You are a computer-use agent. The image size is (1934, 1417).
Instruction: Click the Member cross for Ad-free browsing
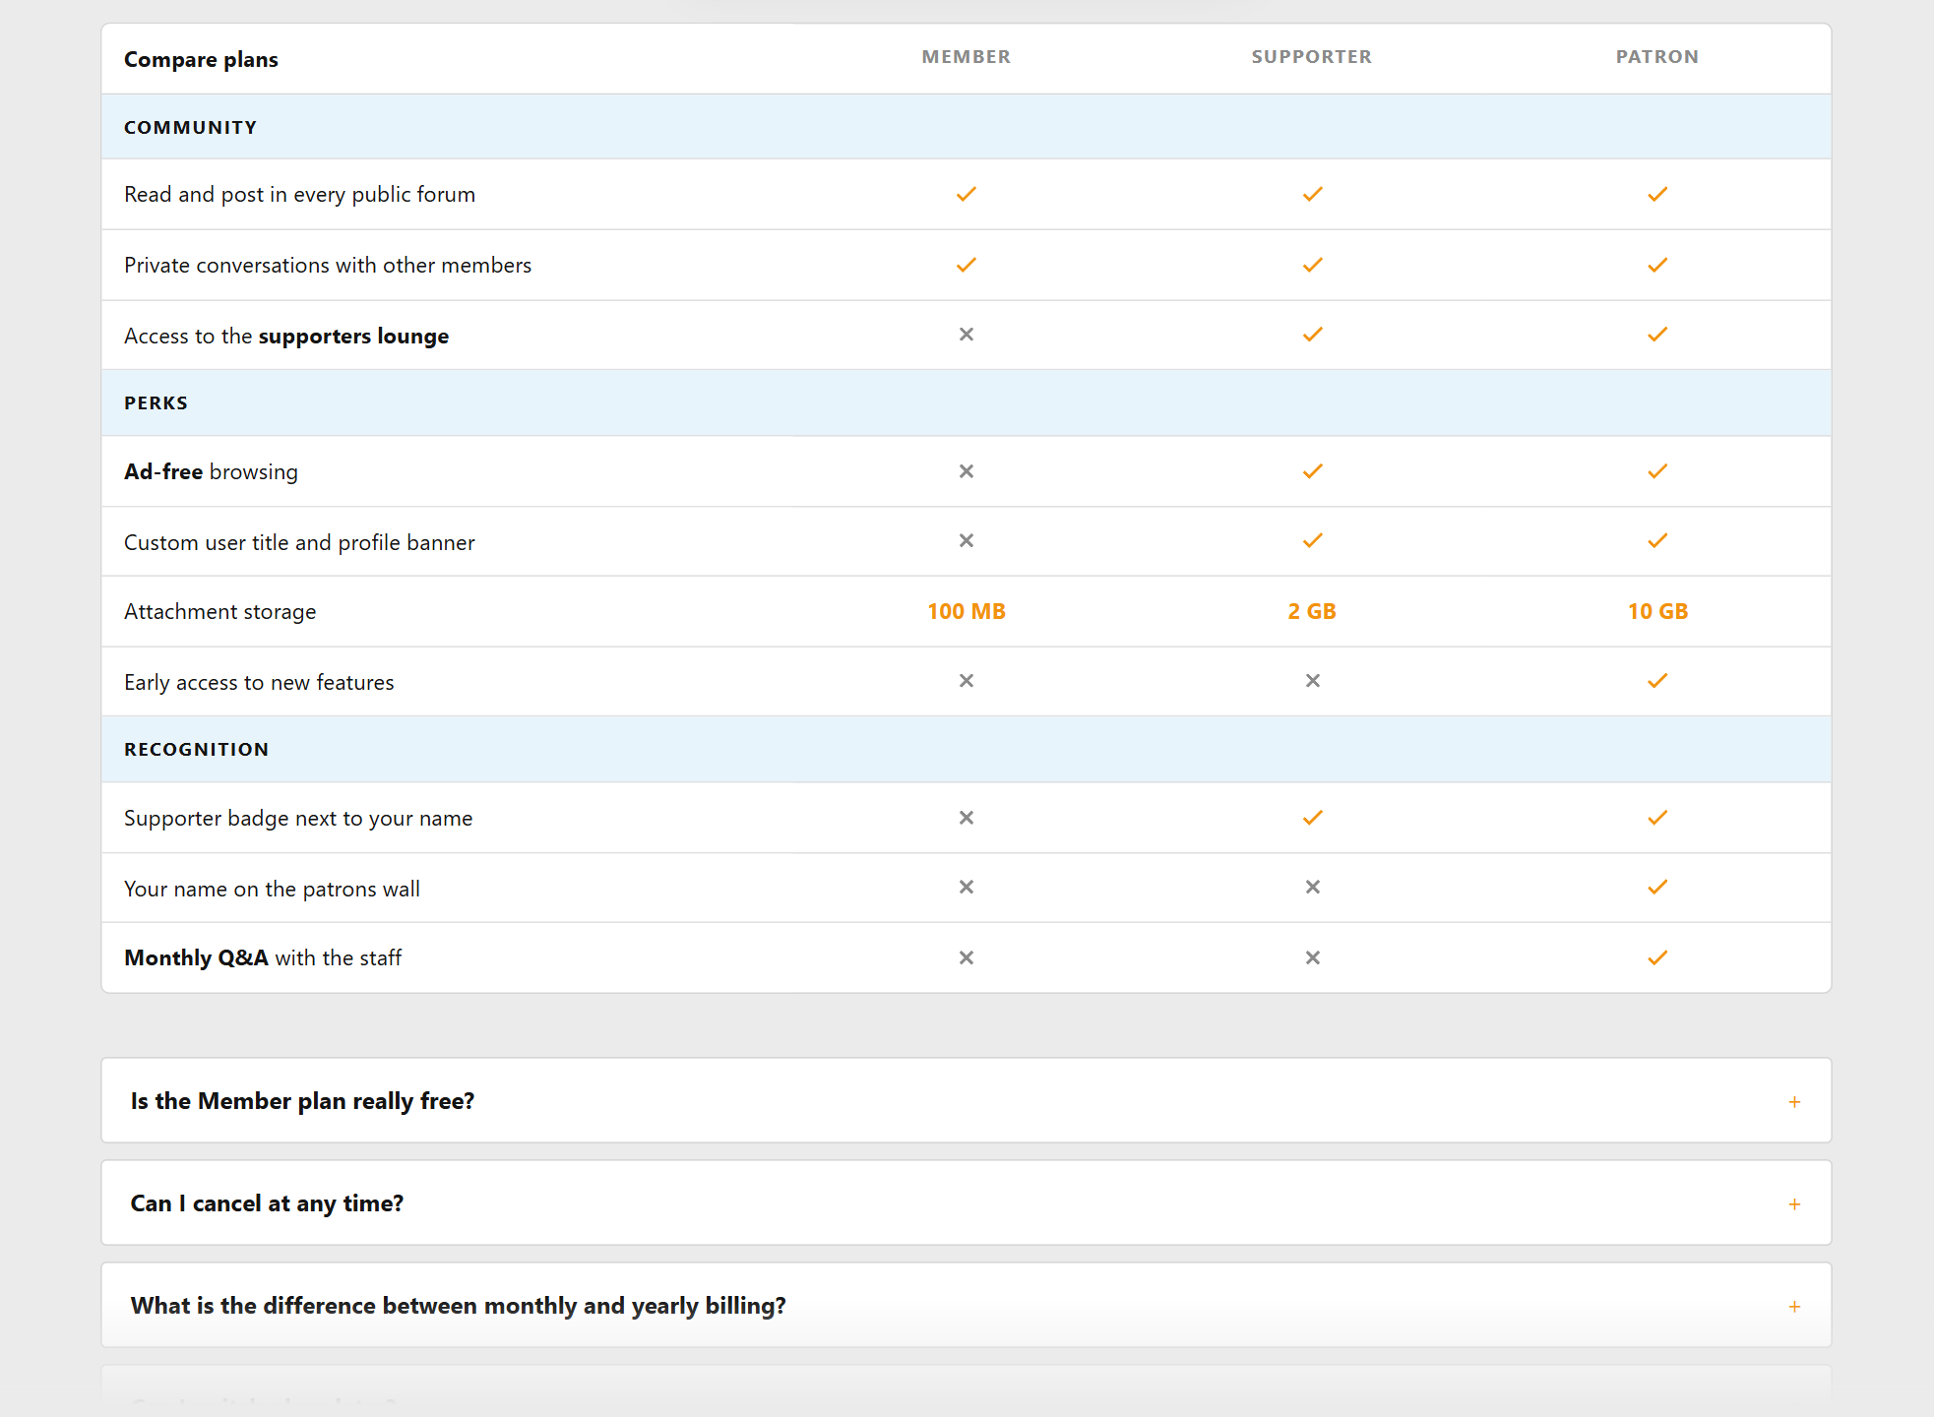coord(967,471)
